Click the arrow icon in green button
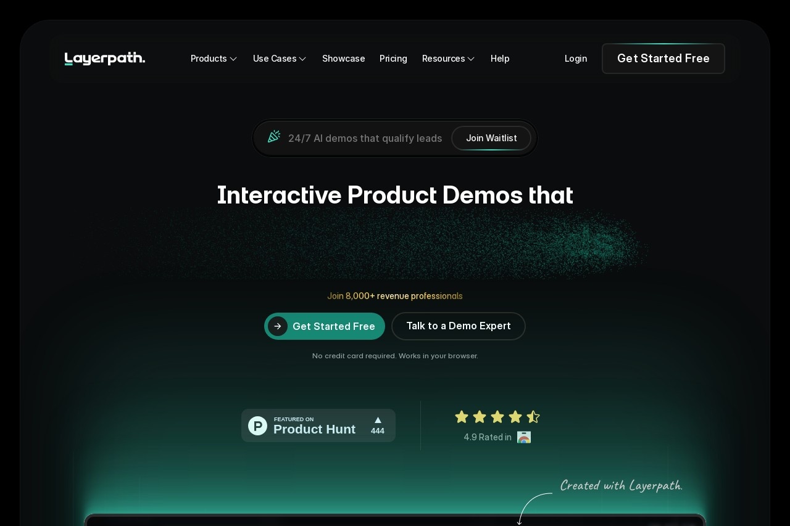Viewport: 790px width, 526px height. (x=278, y=326)
